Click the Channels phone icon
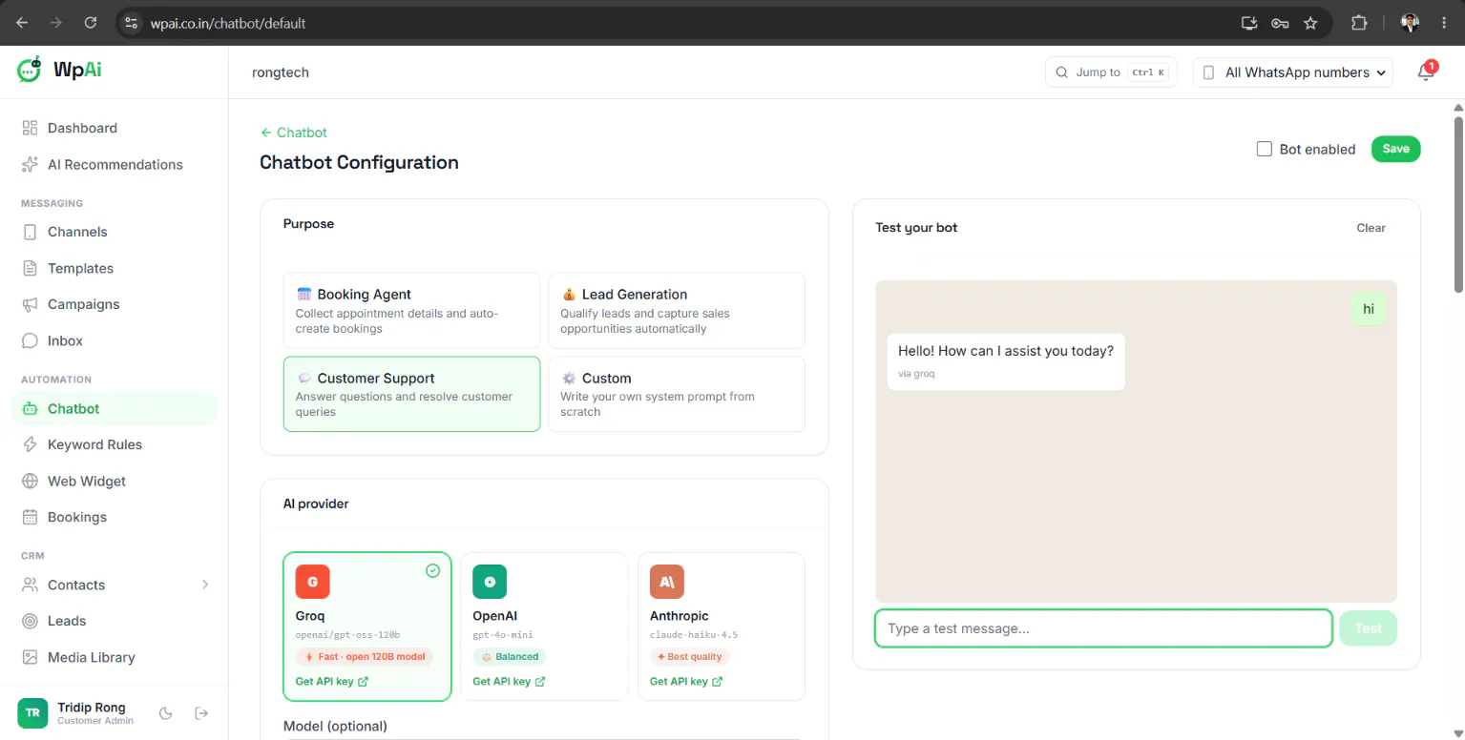This screenshot has width=1465, height=740. point(30,232)
